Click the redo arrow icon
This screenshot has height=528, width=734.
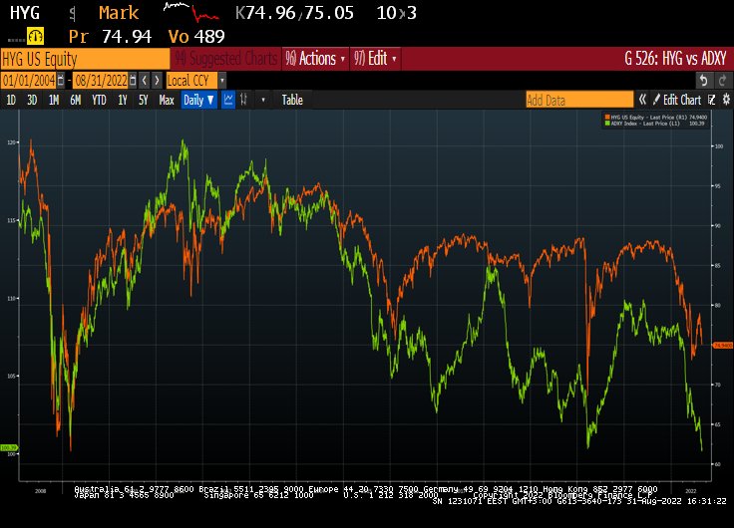click(x=722, y=81)
